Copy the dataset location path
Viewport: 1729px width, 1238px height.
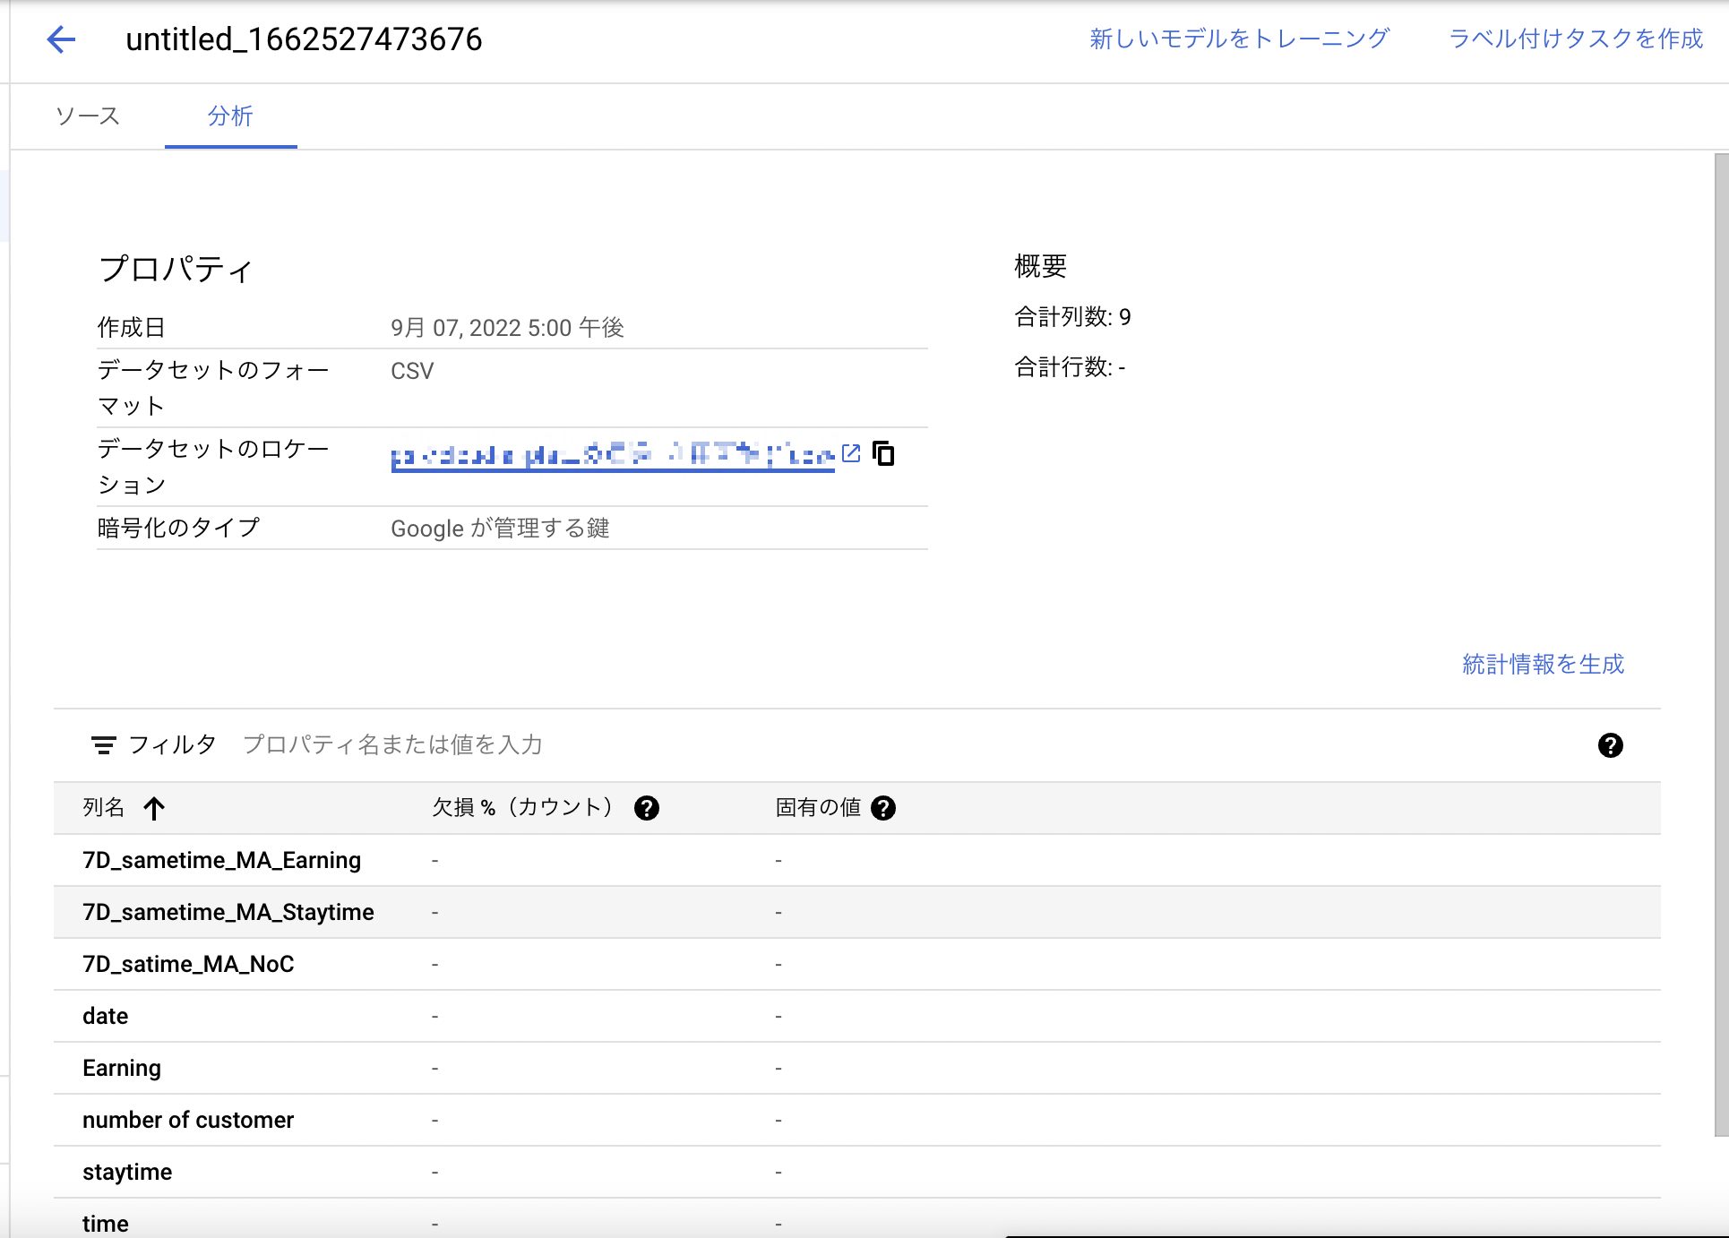[885, 454]
